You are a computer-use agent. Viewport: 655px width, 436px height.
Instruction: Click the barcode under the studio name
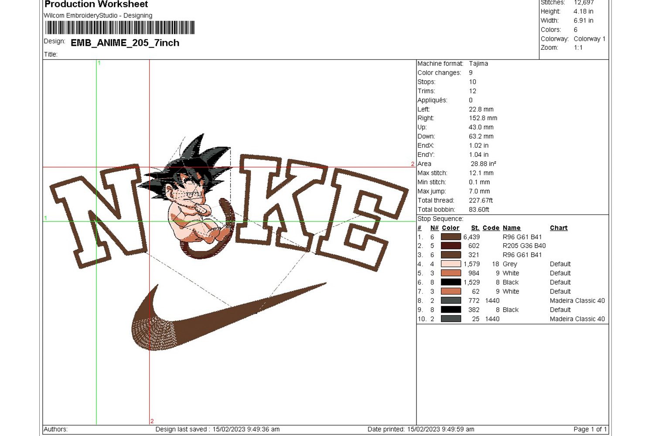pyautogui.click(x=120, y=27)
